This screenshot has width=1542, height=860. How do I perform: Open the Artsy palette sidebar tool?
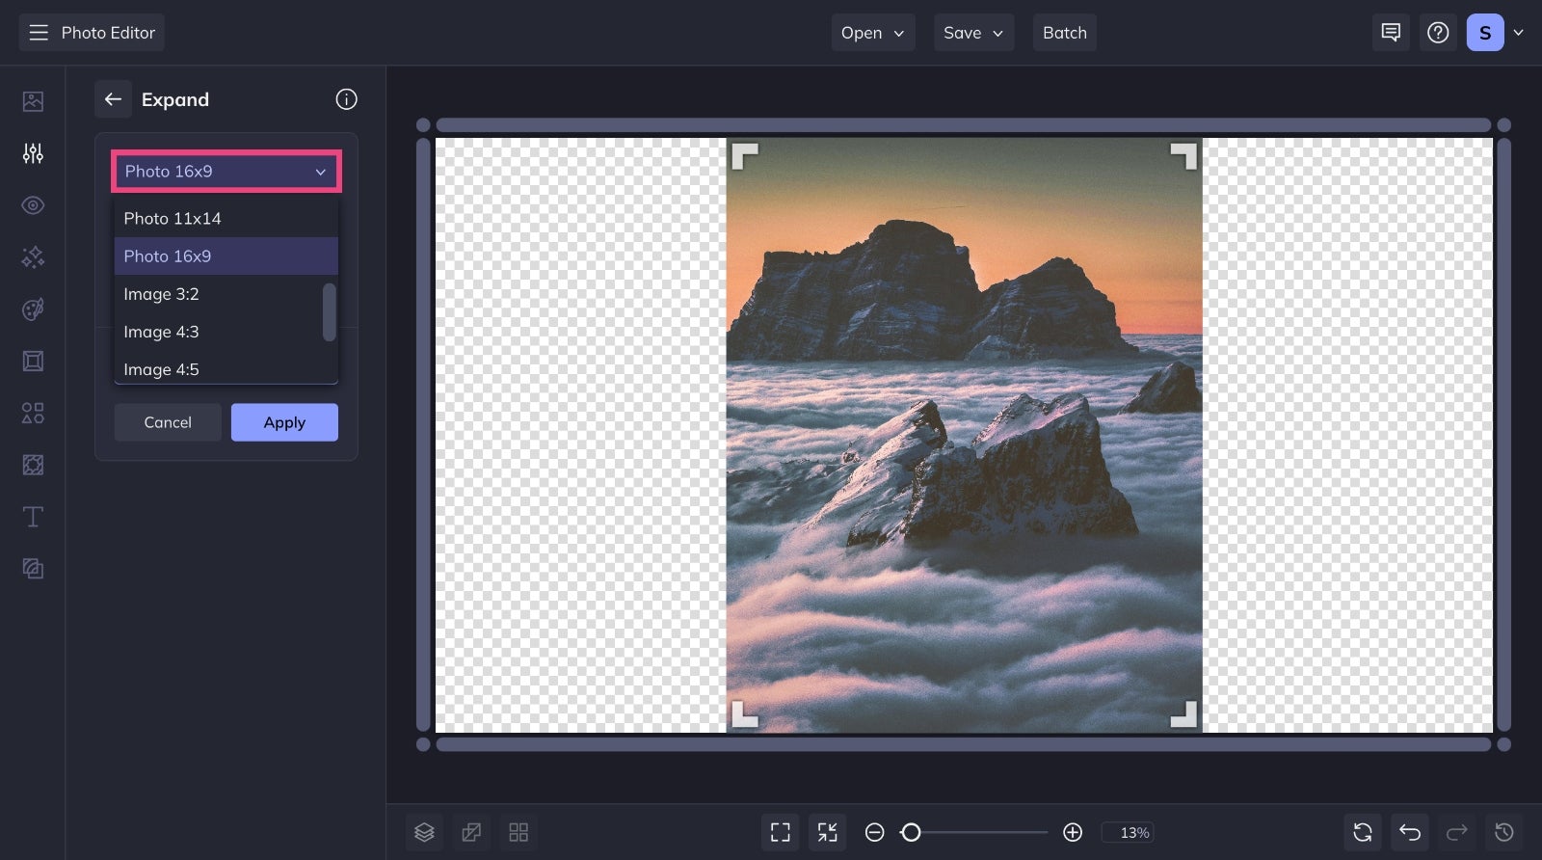pyautogui.click(x=33, y=309)
